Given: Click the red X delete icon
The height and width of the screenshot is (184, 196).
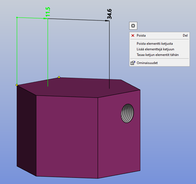Looking at the screenshot, I should pyautogui.click(x=133, y=35).
